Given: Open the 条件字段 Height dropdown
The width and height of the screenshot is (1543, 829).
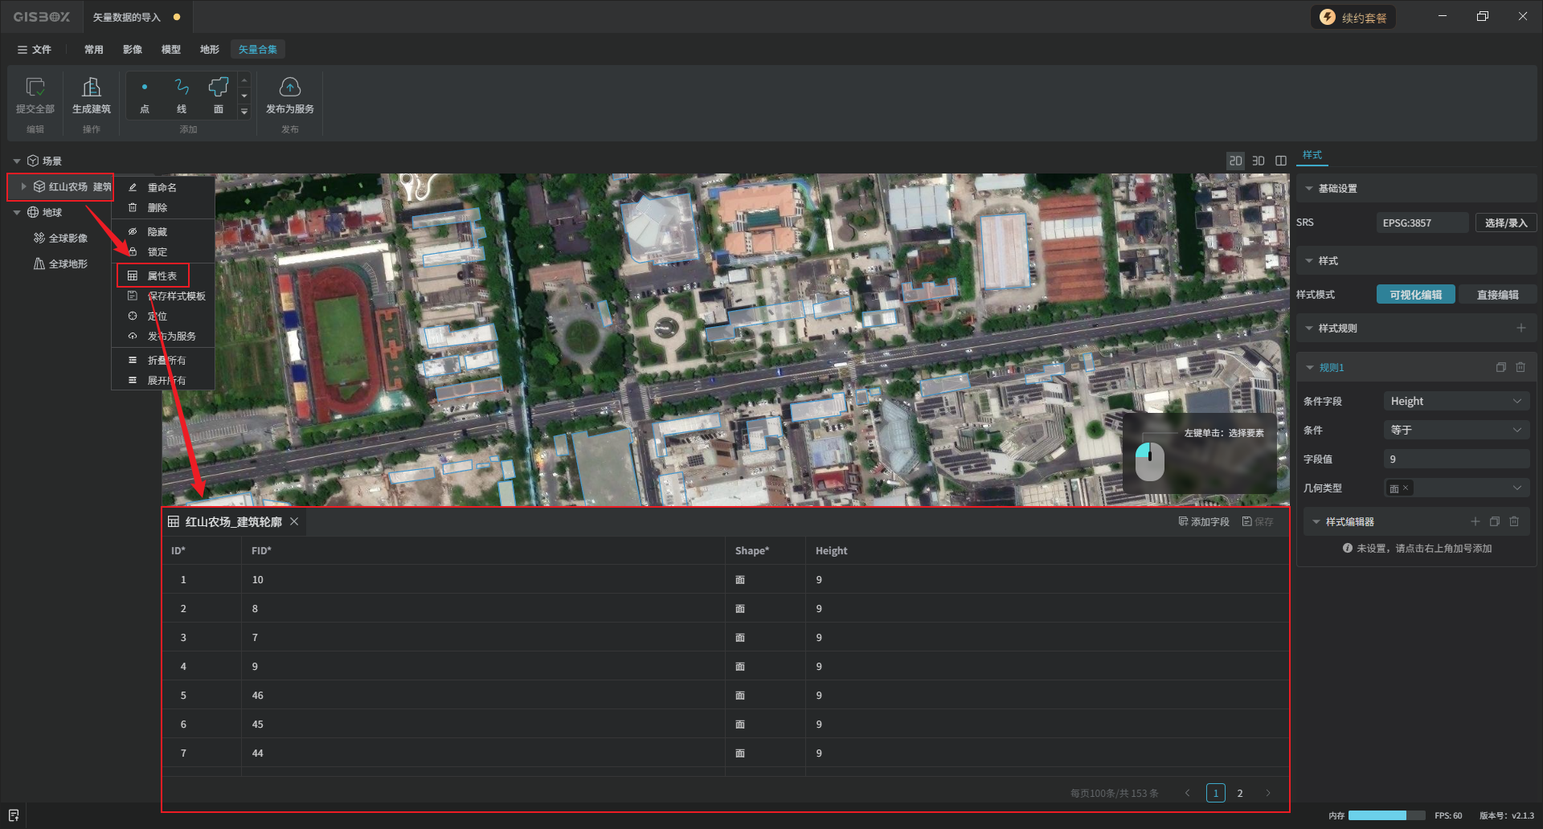Looking at the screenshot, I should tap(1455, 401).
